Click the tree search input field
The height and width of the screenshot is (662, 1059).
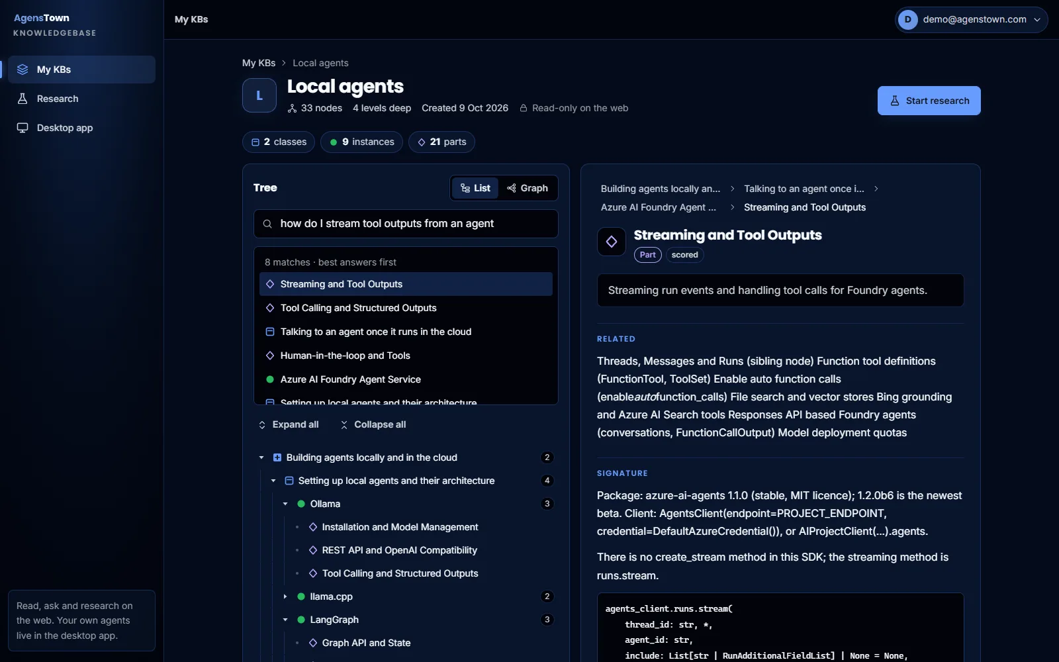[406, 224]
